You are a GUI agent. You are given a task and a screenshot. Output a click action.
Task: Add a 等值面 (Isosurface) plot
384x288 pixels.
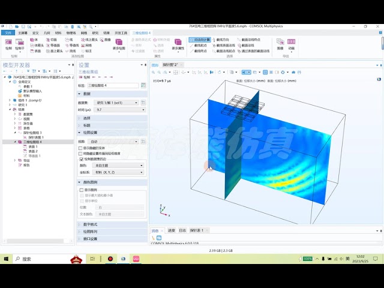[53, 46]
